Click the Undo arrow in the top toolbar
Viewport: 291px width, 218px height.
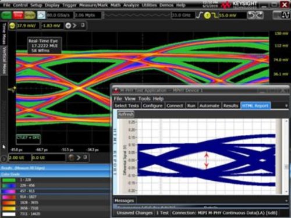[x=251, y=15]
